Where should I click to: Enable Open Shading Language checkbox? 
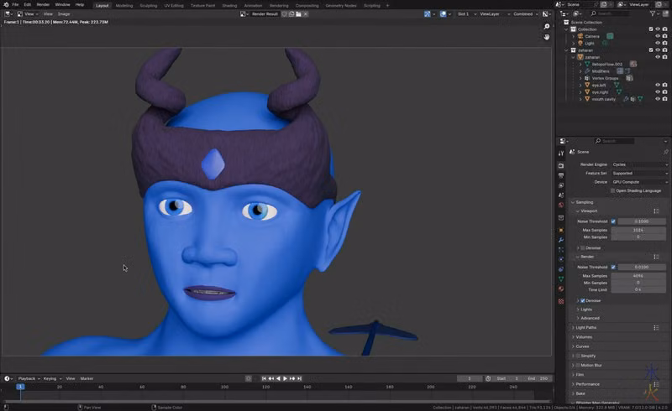tap(613, 191)
